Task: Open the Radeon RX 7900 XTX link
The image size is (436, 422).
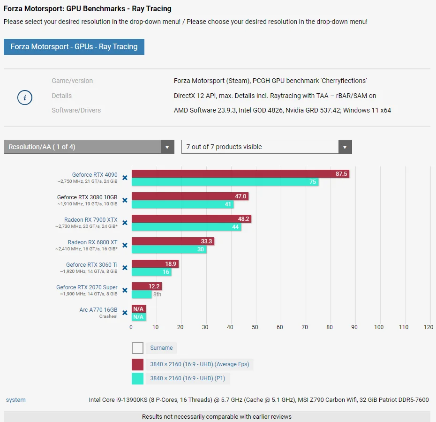Action: pyautogui.click(x=91, y=220)
